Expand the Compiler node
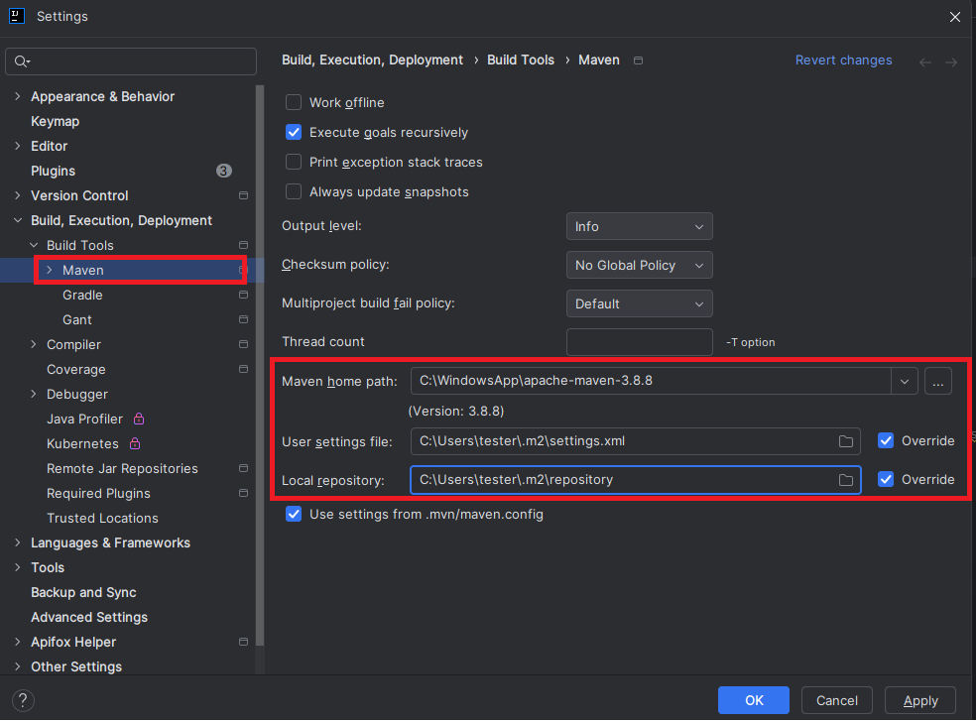The image size is (977, 721). point(34,344)
